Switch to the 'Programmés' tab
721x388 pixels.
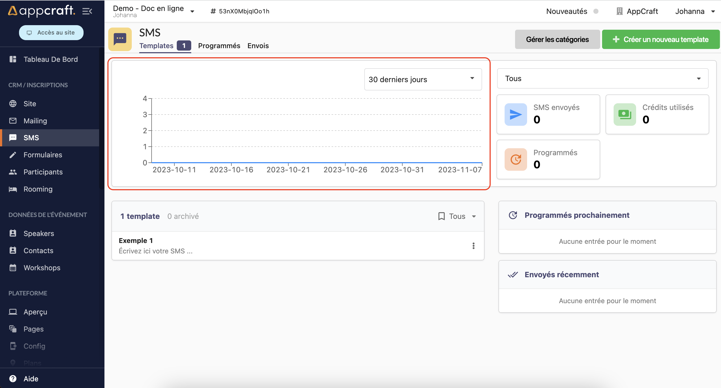tap(219, 45)
